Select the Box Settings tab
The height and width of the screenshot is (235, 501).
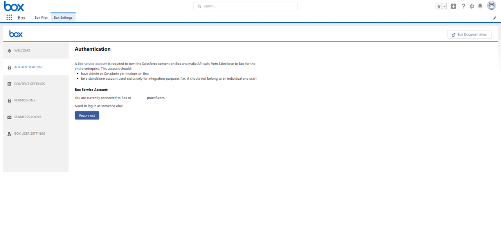63,18
